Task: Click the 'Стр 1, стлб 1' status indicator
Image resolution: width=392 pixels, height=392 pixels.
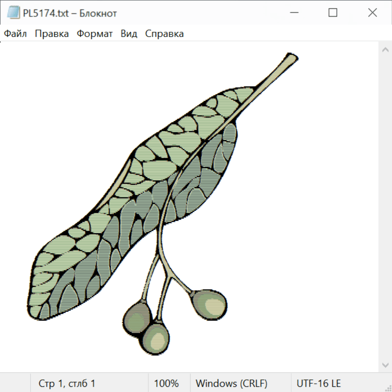Action: [x=67, y=384]
